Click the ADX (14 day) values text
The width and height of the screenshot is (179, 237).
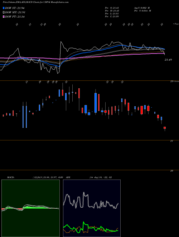pyautogui.click(x=101, y=177)
